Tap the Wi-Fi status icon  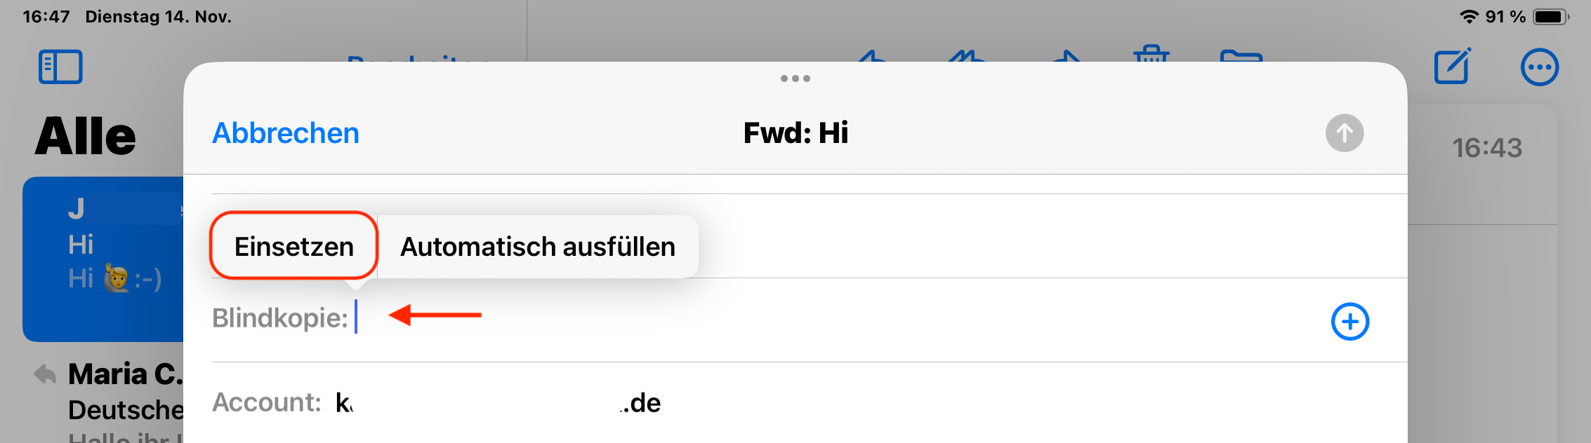(1468, 17)
